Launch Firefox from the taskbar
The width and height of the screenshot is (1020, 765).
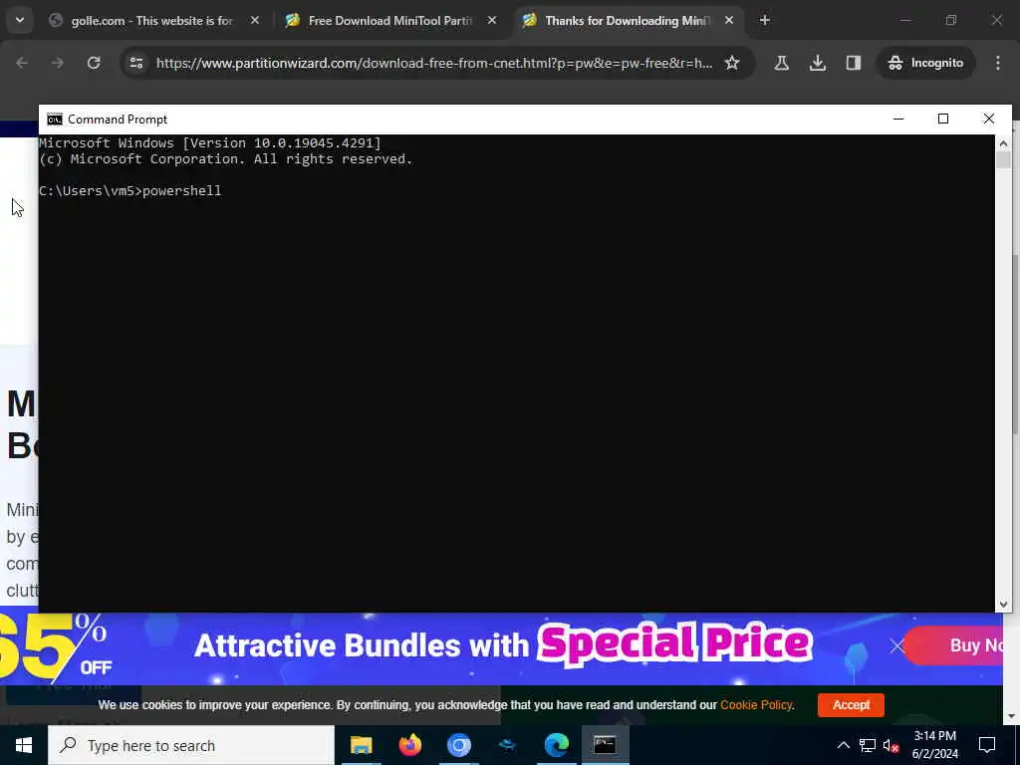coord(409,745)
